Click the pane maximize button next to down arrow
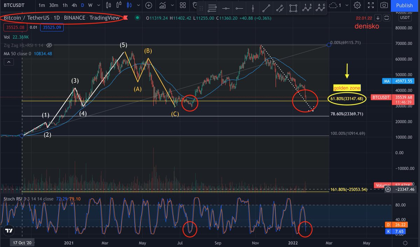The image size is (420, 247). (386, 18)
